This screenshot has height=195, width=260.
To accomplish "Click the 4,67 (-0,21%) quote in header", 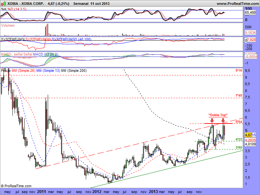I will point(58,4).
